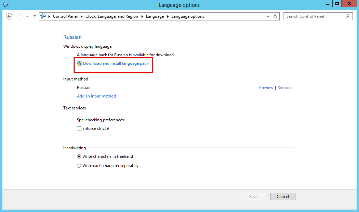Viewport: 359px width, 212px height.
Task: Select Write each character separately
Action: [79, 166]
